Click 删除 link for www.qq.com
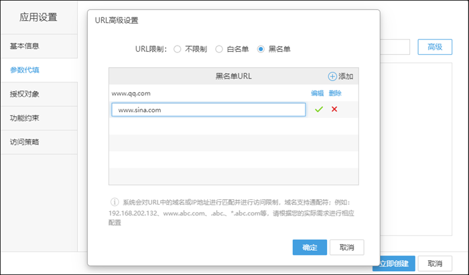The height and width of the screenshot is (275, 469). [335, 93]
